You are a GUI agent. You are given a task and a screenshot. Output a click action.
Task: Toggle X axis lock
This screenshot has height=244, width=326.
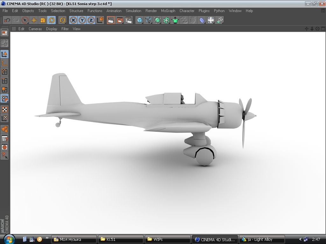(x=74, y=20)
